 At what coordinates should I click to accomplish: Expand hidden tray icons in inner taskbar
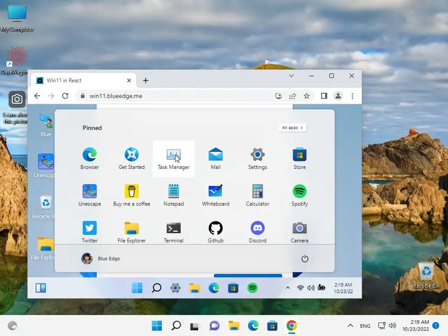point(288,288)
